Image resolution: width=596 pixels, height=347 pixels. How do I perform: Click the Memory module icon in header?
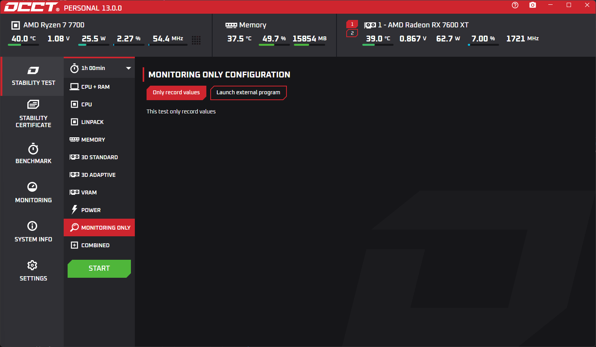231,25
